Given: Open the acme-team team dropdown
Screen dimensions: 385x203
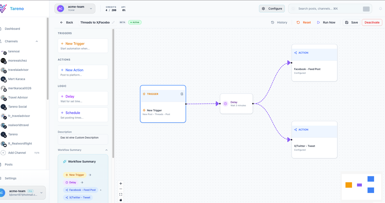Looking at the screenshot, I should [x=75, y=9].
